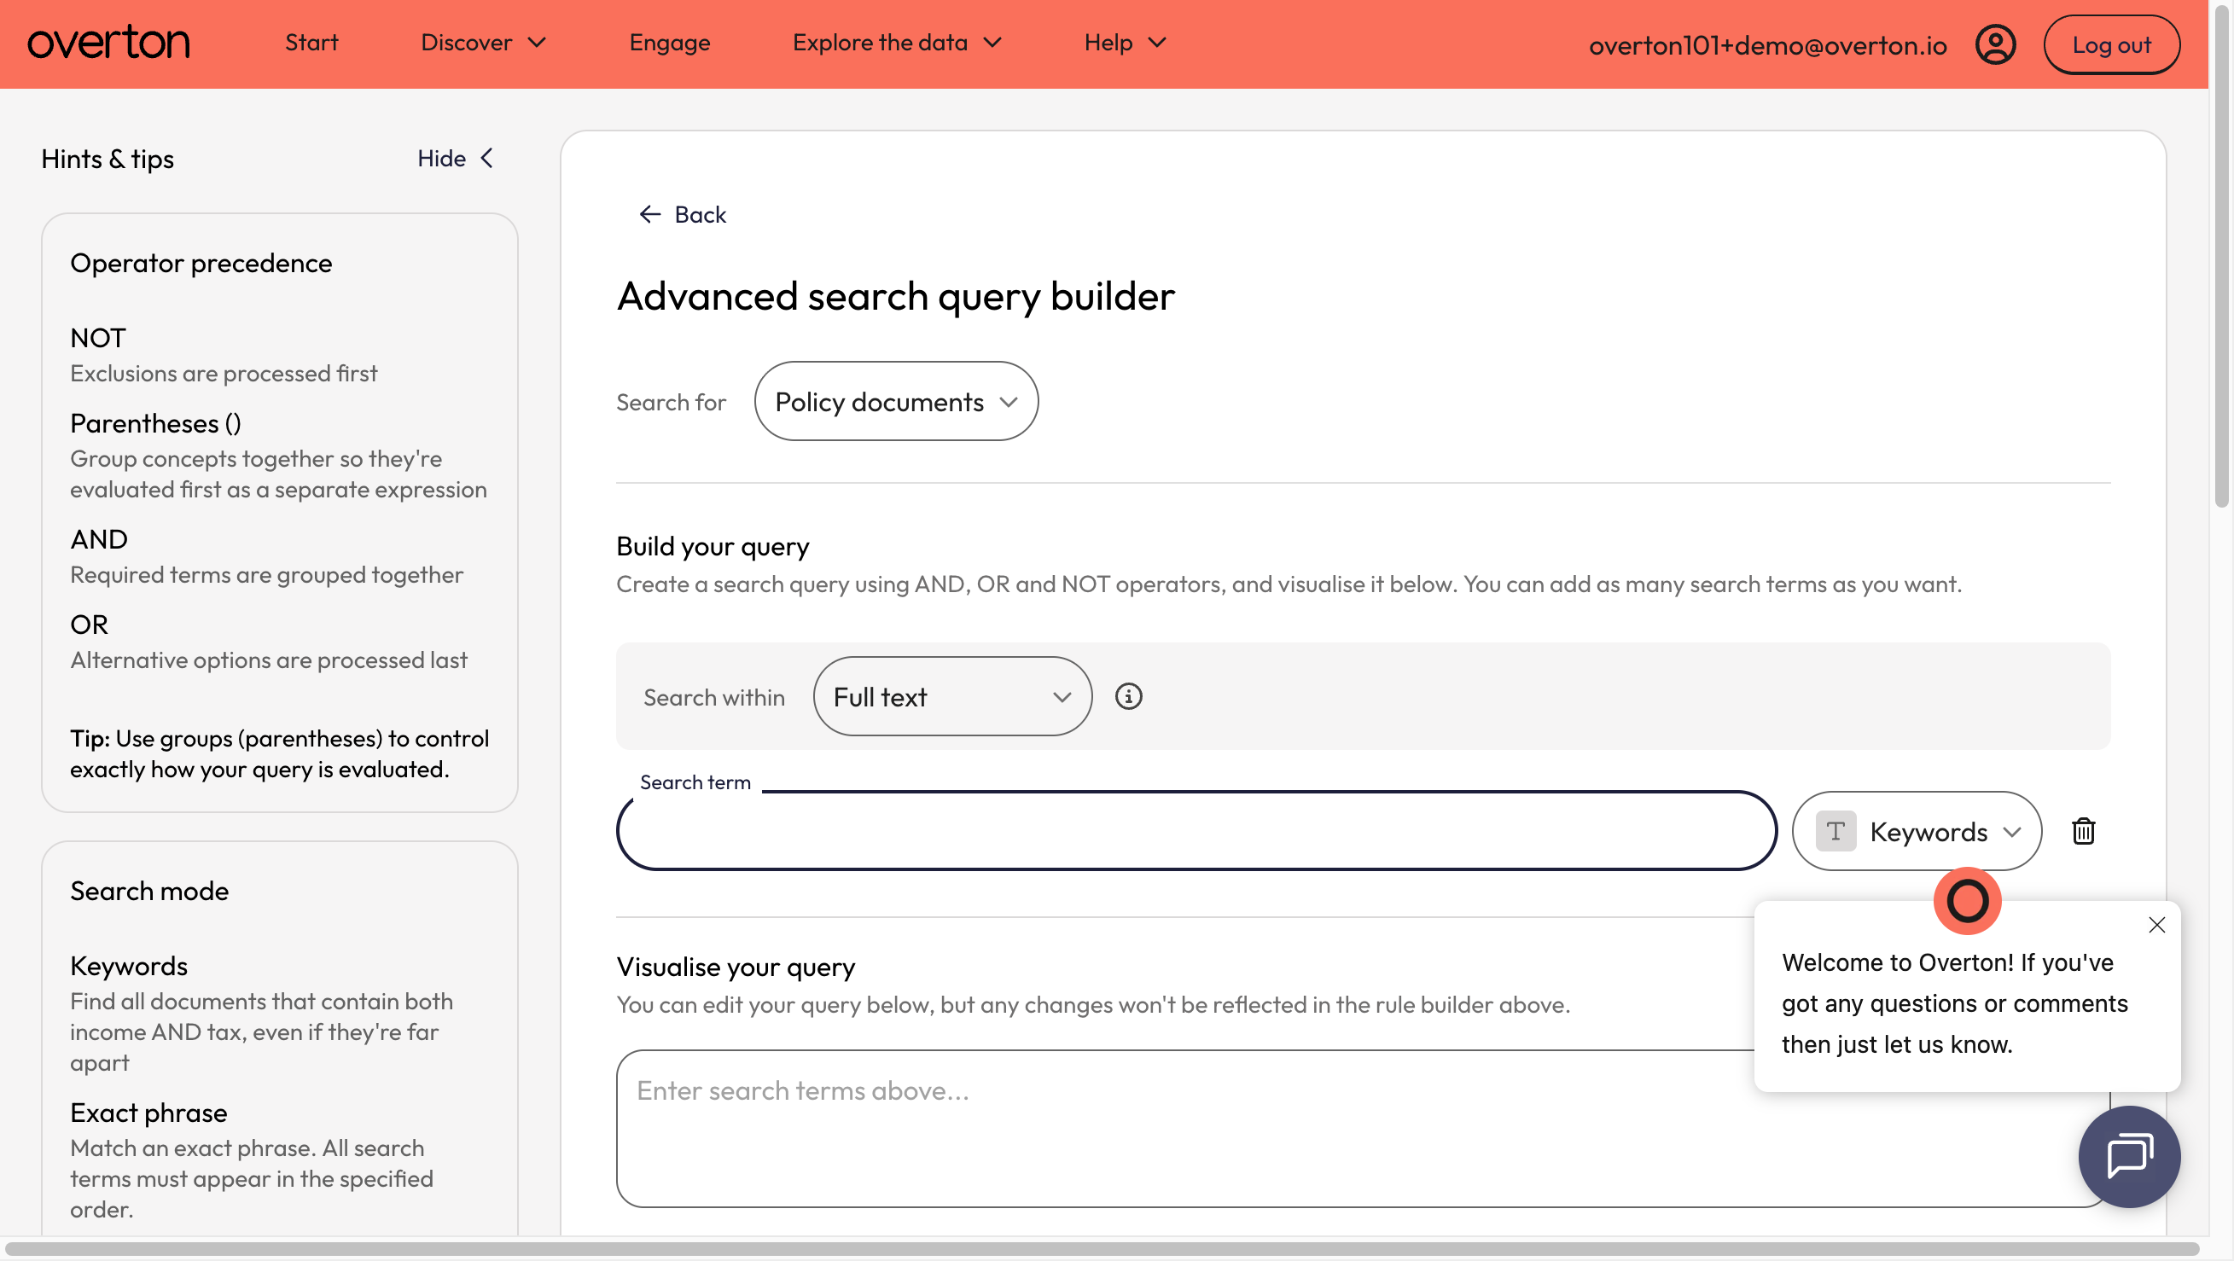Open the user account profile icon
2234x1261 pixels.
(x=1996, y=44)
